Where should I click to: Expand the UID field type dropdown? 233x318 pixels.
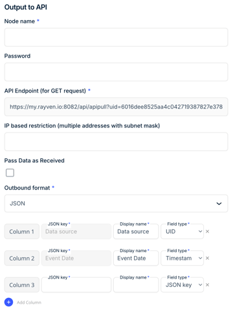(182, 231)
